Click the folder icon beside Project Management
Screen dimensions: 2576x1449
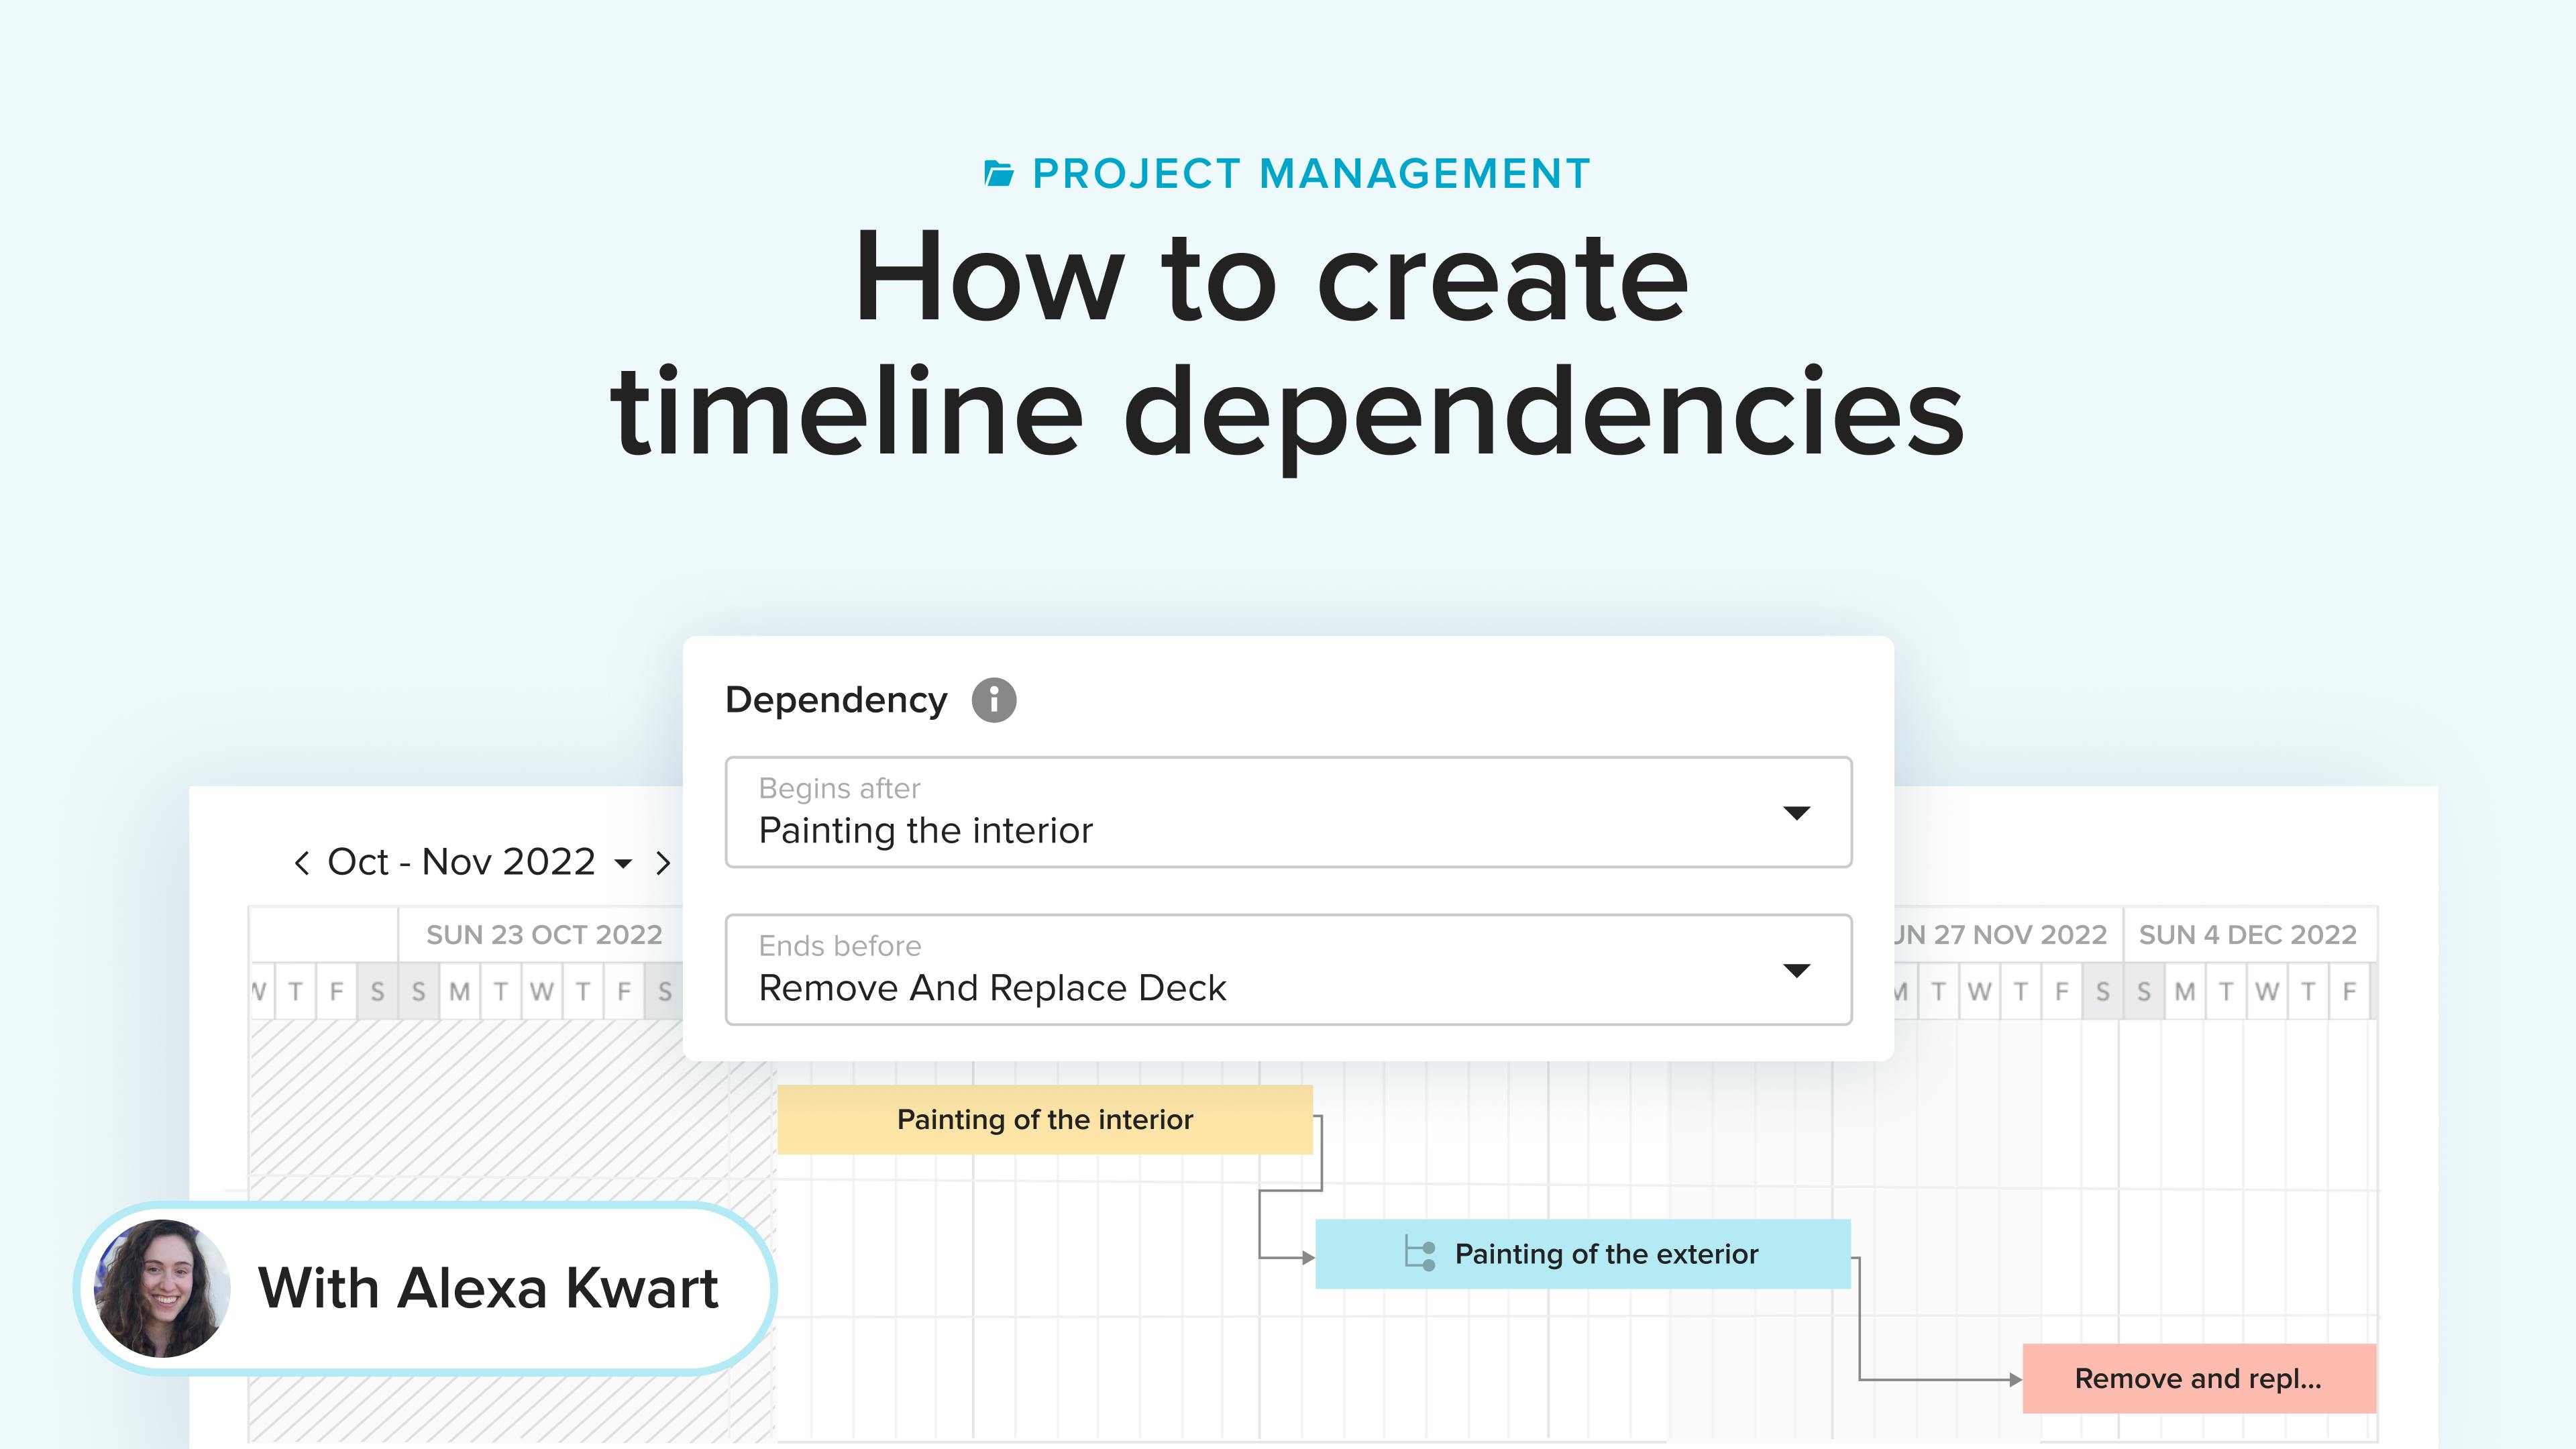(998, 174)
